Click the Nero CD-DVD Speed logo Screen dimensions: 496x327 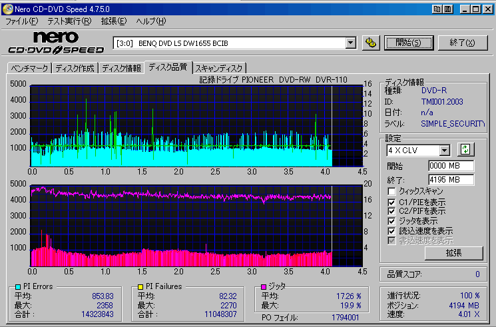point(56,43)
